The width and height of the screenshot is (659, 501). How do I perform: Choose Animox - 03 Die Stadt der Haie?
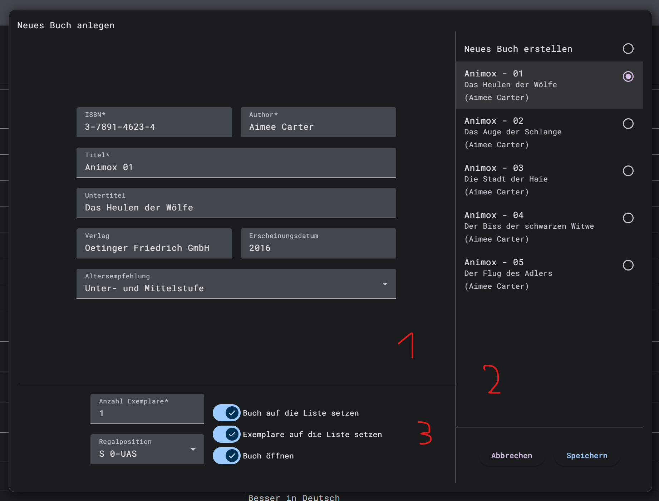(x=628, y=171)
